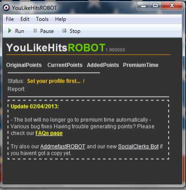Click the green Run play icon
Image resolution: width=186 pixels, height=190 pixels.
click(x=10, y=31)
